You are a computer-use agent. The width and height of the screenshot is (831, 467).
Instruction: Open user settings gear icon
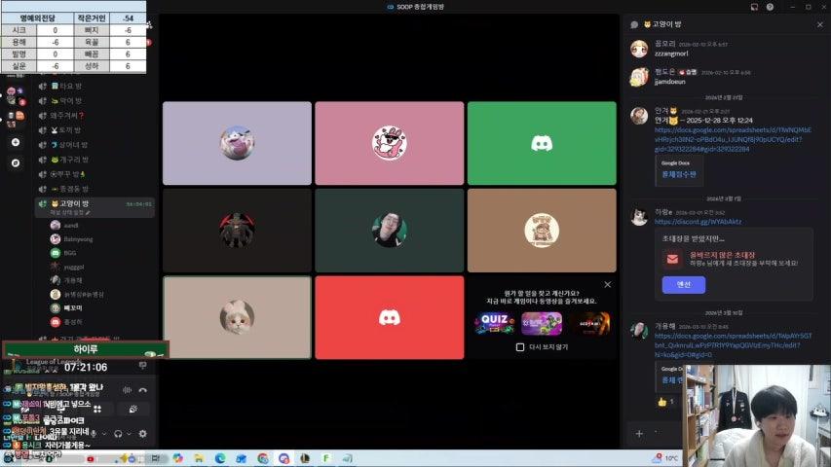tap(143, 433)
